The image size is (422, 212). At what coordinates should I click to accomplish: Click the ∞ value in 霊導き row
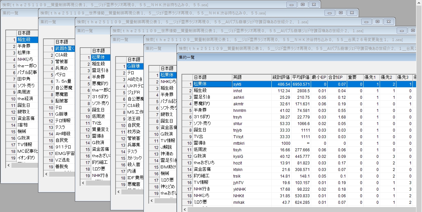pos(301,143)
